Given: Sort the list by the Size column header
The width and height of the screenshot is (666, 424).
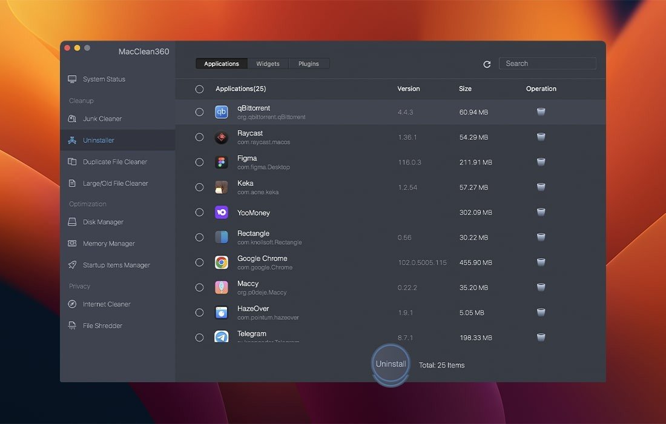Looking at the screenshot, I should click(465, 89).
